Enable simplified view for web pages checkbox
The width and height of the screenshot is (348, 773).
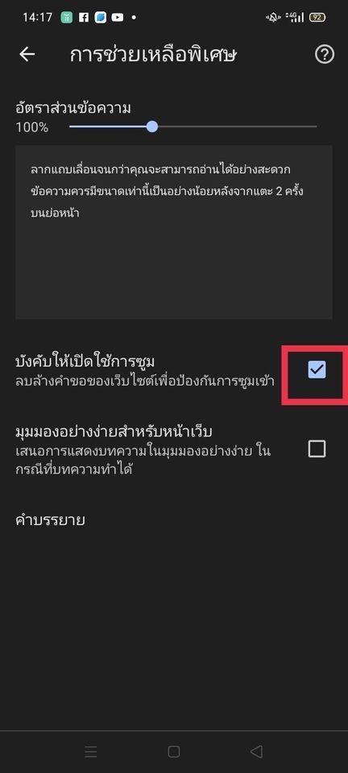pyautogui.click(x=317, y=449)
